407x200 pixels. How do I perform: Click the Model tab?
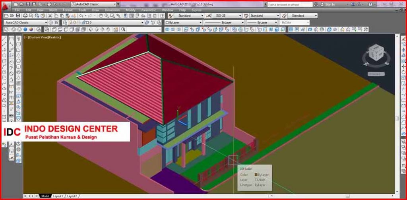coord(45,196)
